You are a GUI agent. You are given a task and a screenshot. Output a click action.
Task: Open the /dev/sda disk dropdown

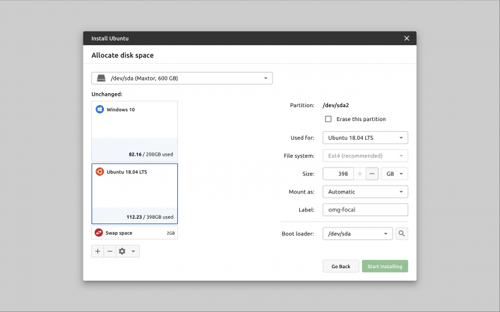point(182,78)
